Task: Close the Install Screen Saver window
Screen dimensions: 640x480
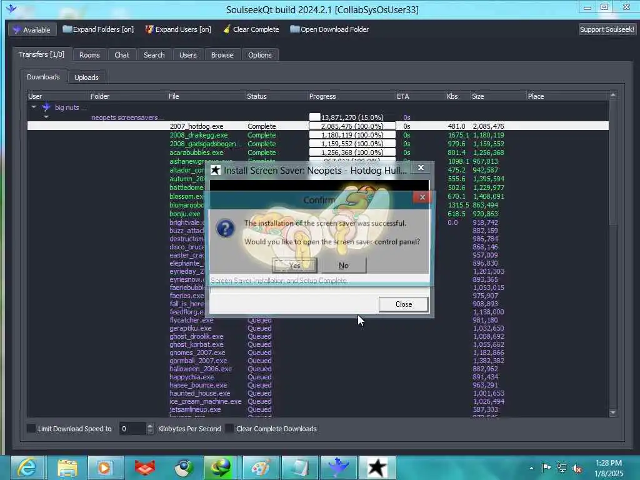Action: [x=421, y=167]
